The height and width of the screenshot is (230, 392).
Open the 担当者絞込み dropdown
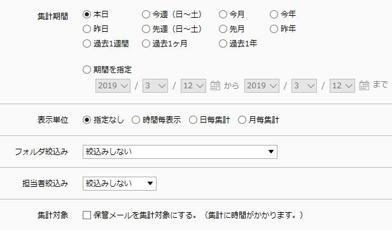pyautogui.click(x=120, y=184)
